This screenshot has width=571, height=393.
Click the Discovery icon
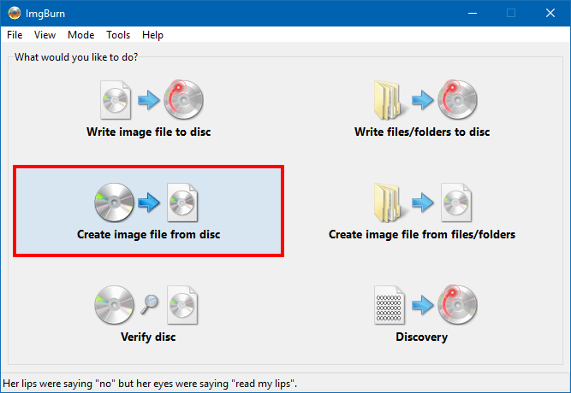point(425,305)
